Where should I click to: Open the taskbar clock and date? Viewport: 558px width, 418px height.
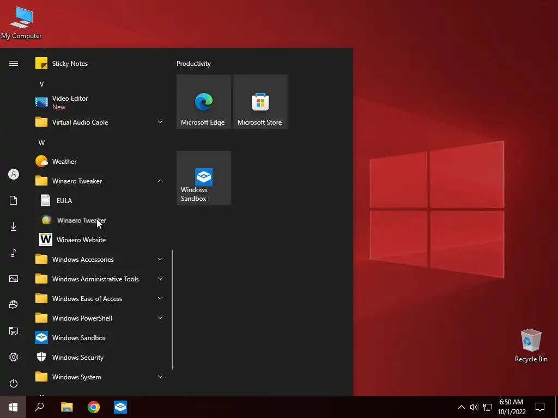pyautogui.click(x=512, y=407)
